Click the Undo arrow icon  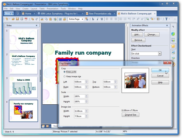[x=32, y=19]
